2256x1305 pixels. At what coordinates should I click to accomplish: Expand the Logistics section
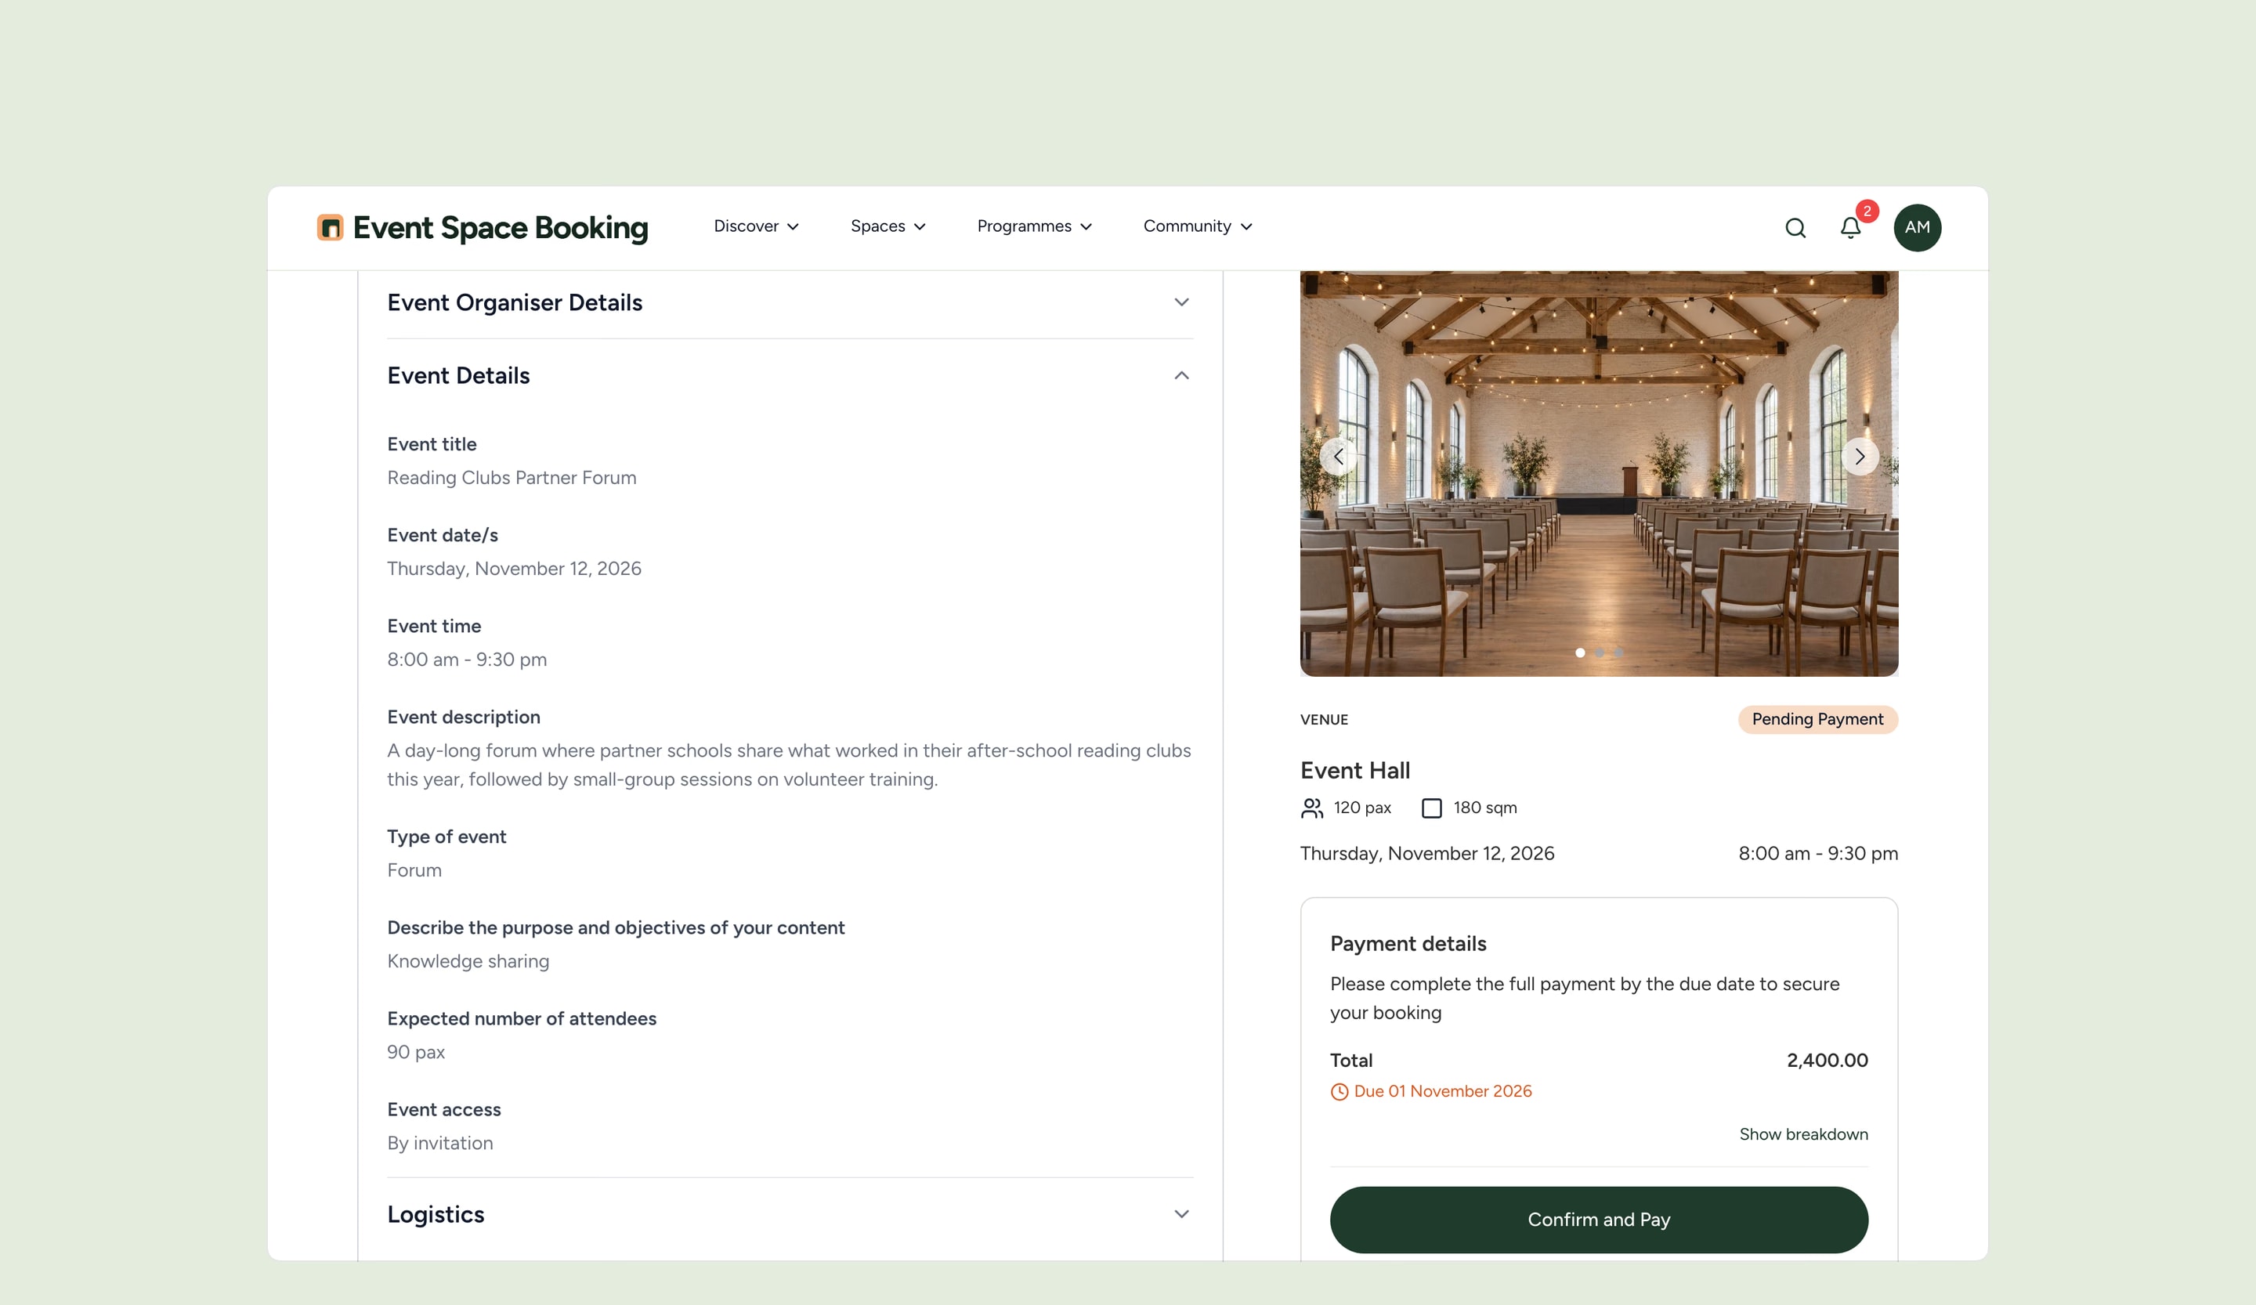tap(790, 1215)
